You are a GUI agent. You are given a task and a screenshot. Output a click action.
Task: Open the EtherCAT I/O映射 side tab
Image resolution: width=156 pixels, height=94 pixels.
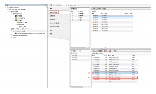pyautogui.click(x=59, y=23)
